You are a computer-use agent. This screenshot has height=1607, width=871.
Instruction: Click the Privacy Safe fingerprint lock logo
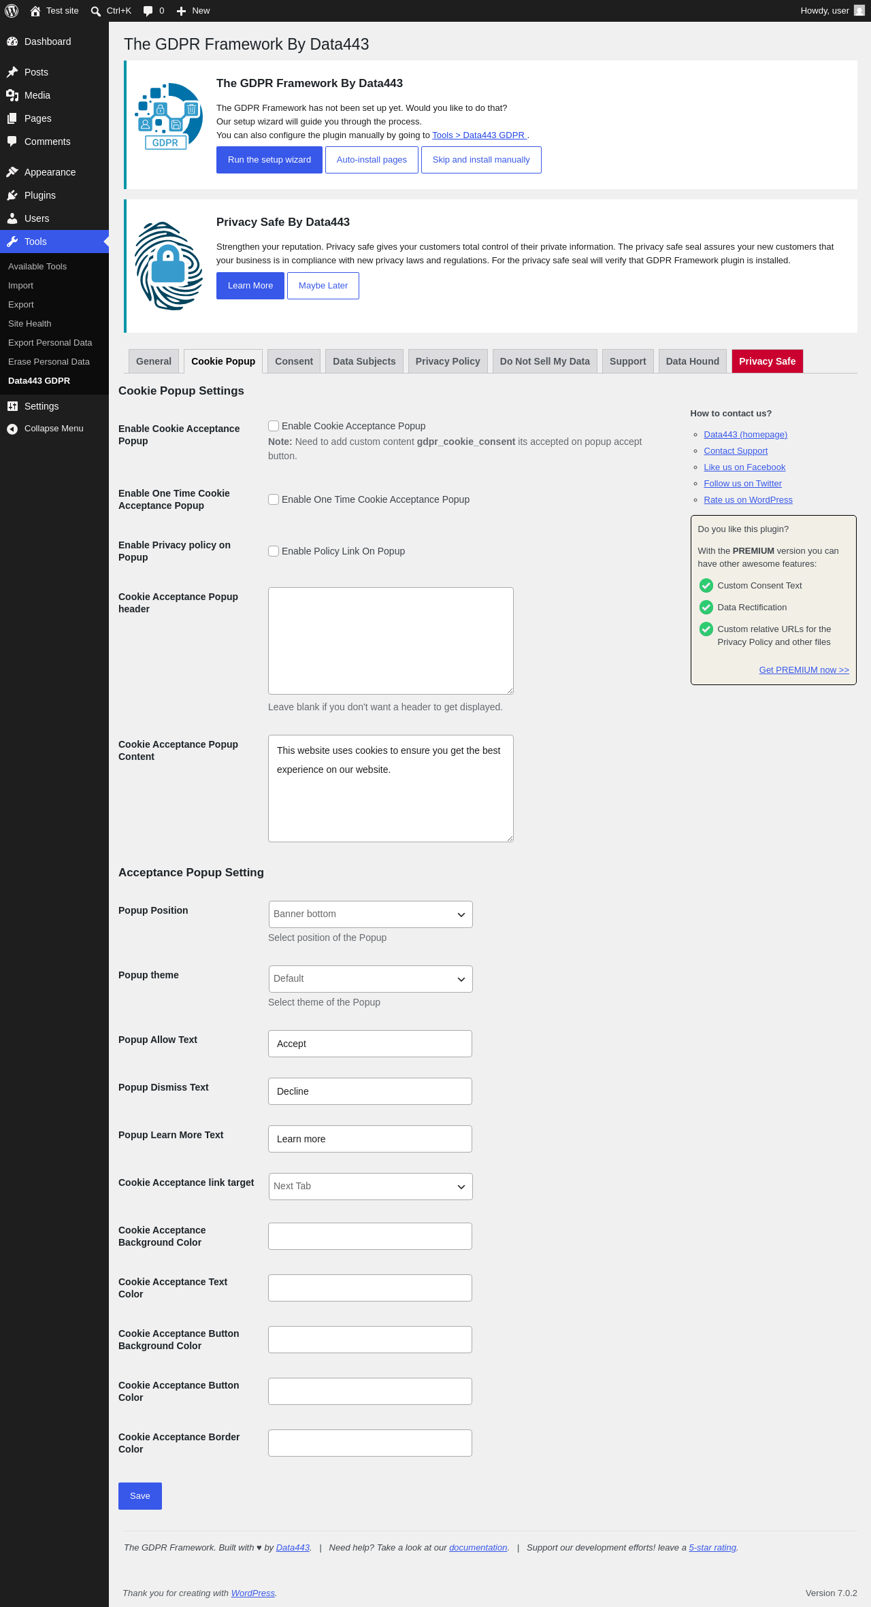tap(169, 266)
